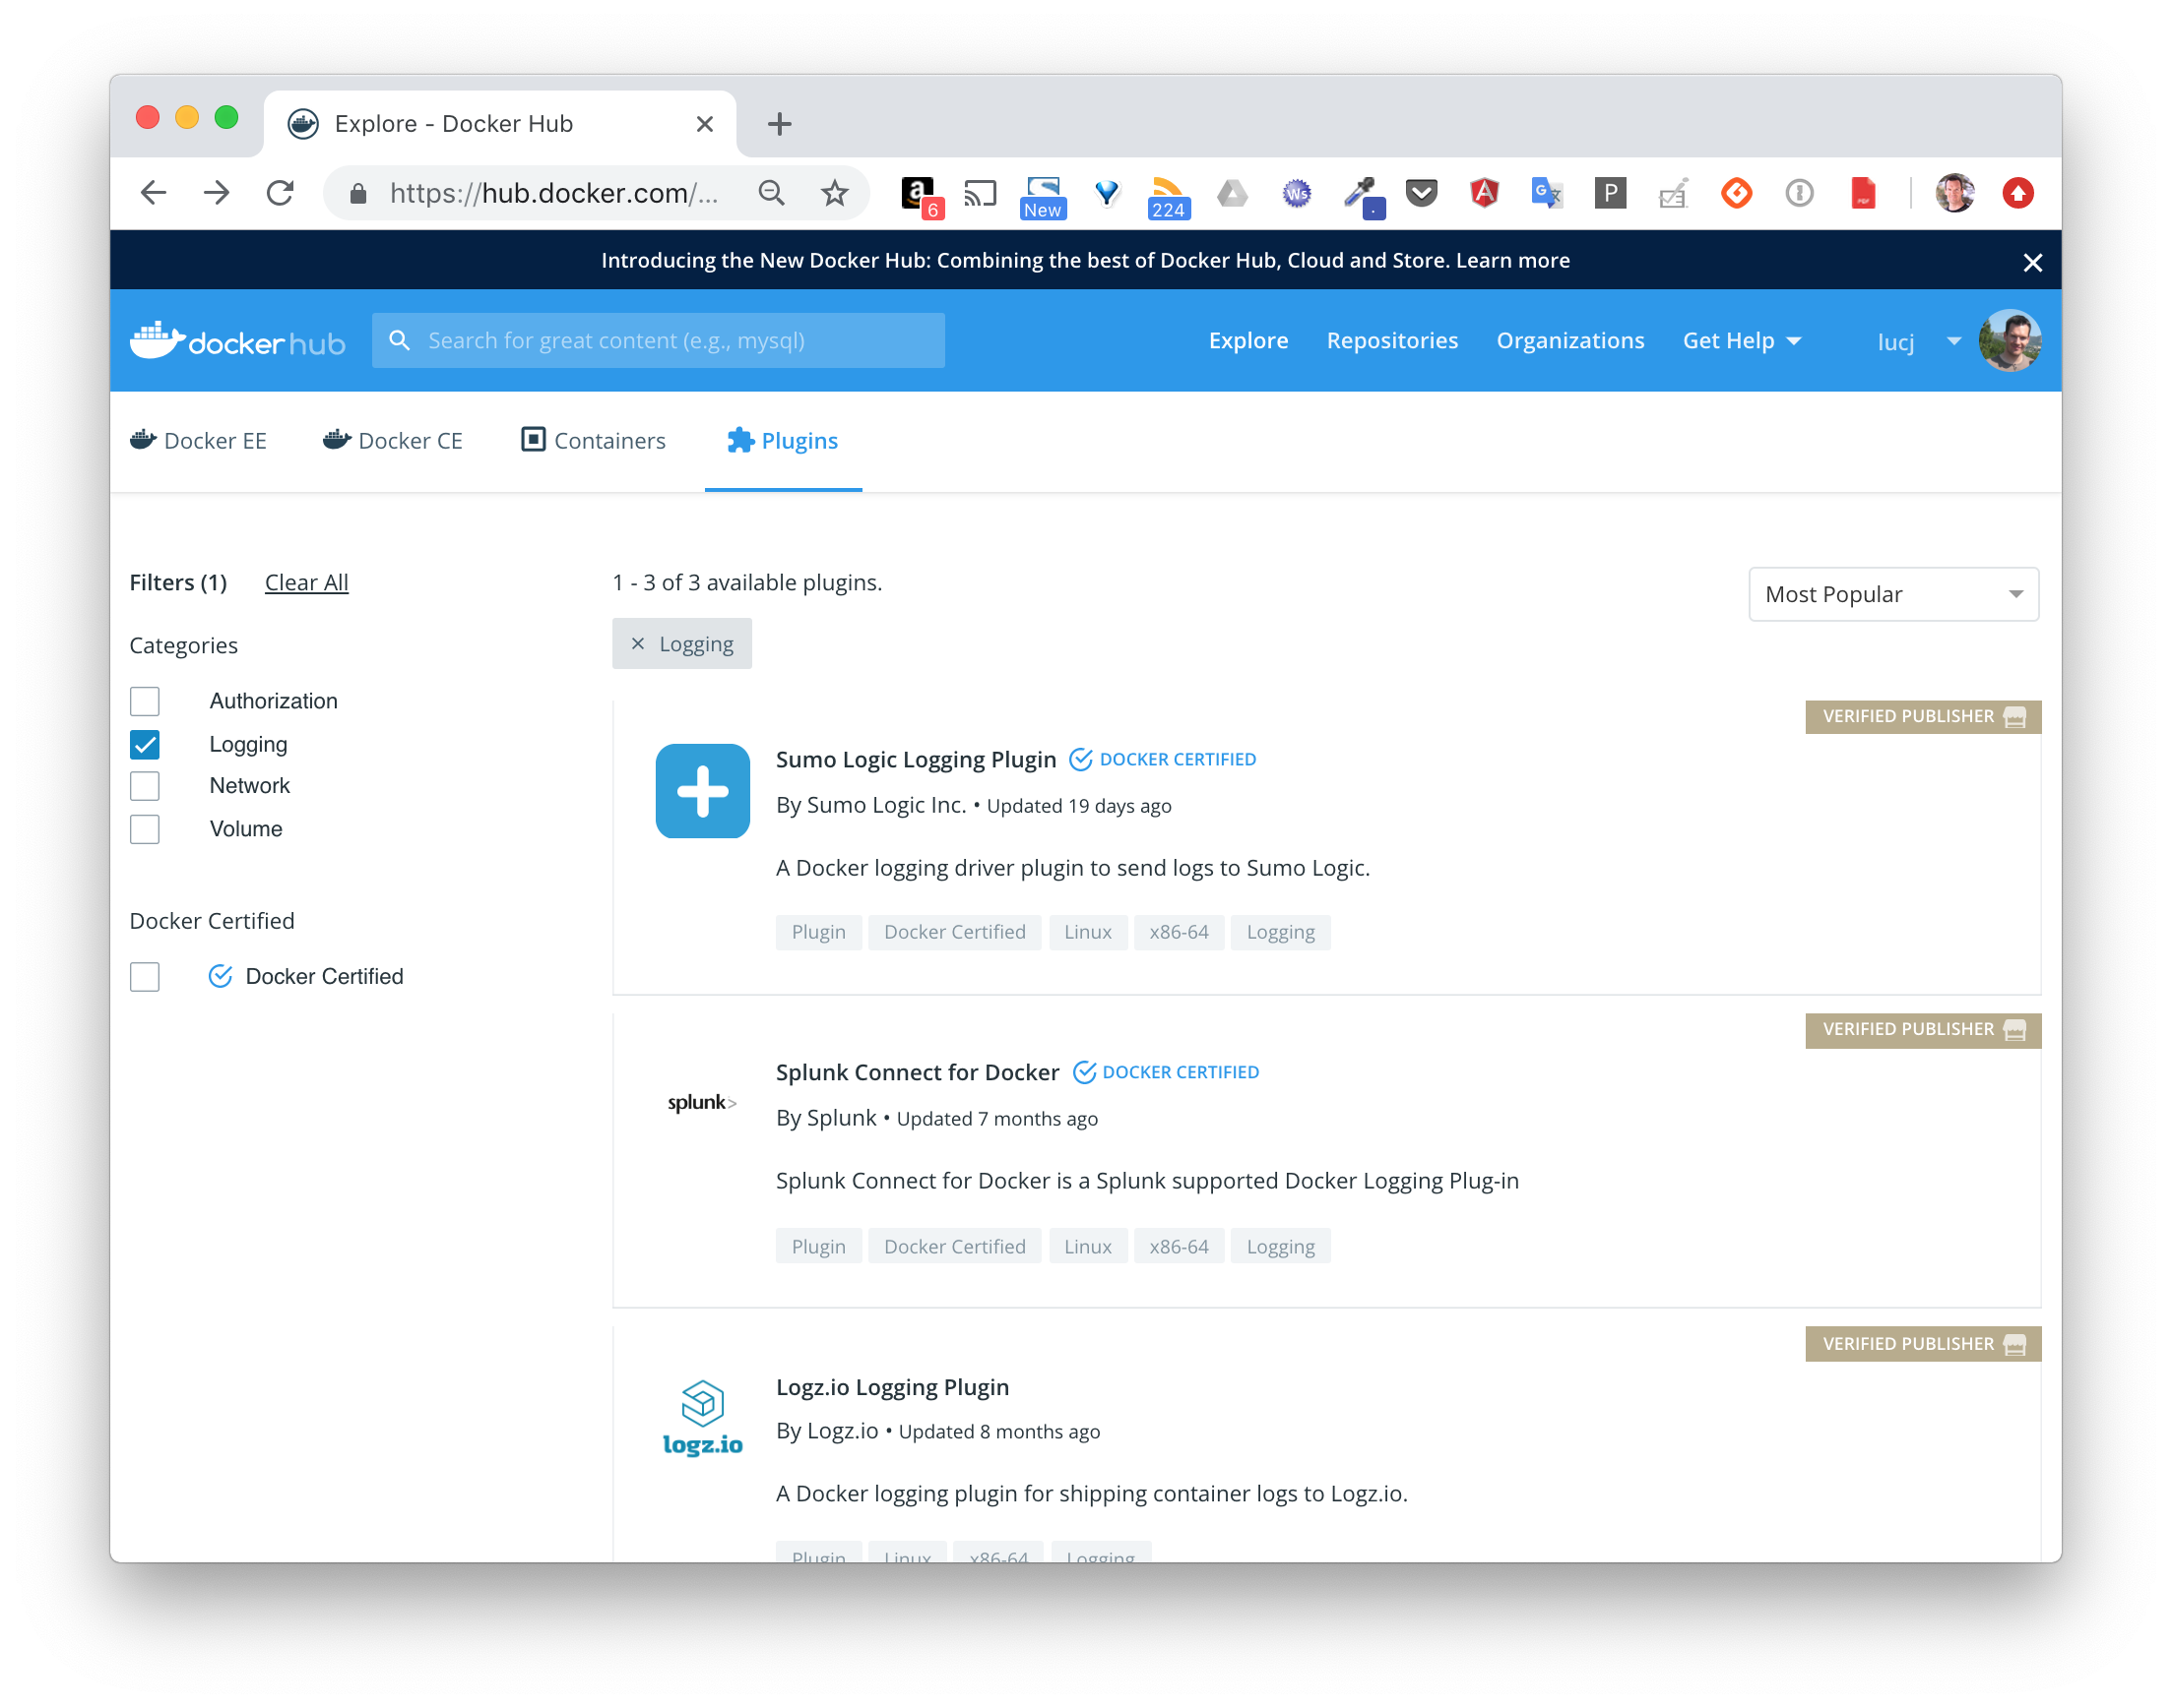Open the Sumo Logic Logging Plugin title
This screenshot has width=2172, height=1708.
click(916, 760)
